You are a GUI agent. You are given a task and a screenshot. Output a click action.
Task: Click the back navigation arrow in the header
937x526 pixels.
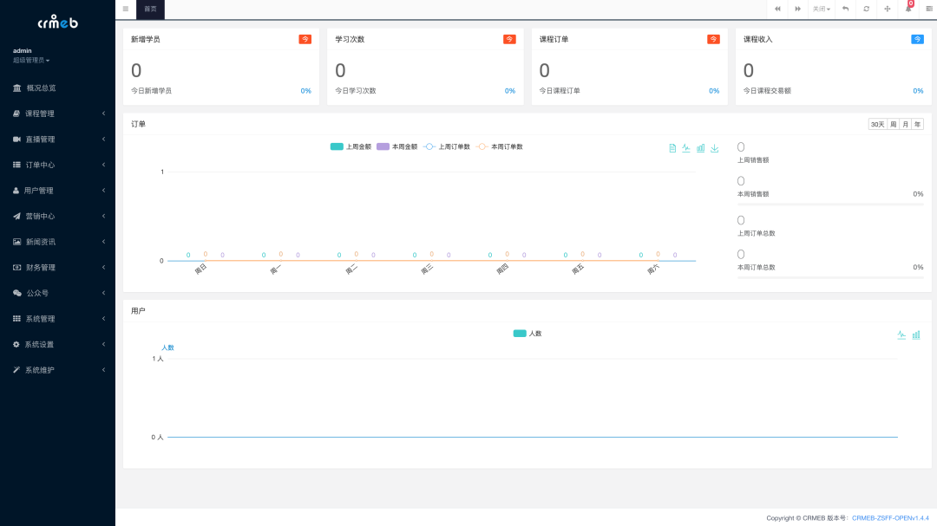[x=845, y=8]
